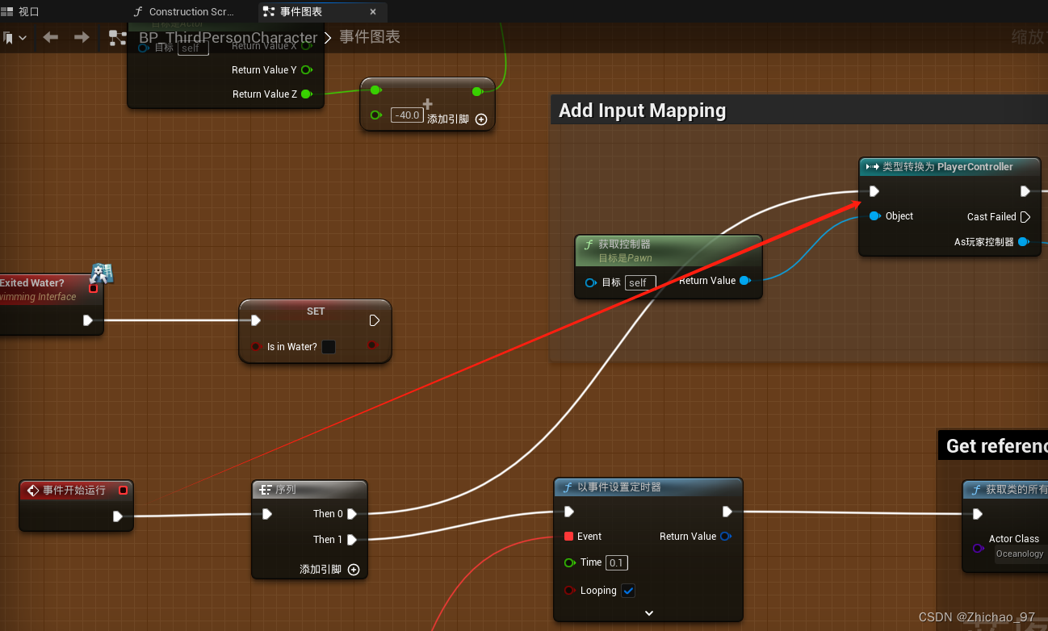This screenshot has width=1048, height=631.
Task: Click the Time float input pin
Action: pyautogui.click(x=570, y=562)
